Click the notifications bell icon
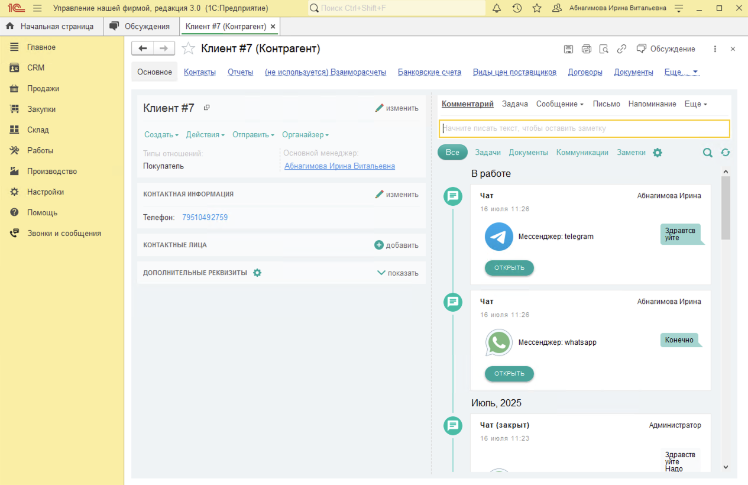This screenshot has width=748, height=485. [x=497, y=8]
